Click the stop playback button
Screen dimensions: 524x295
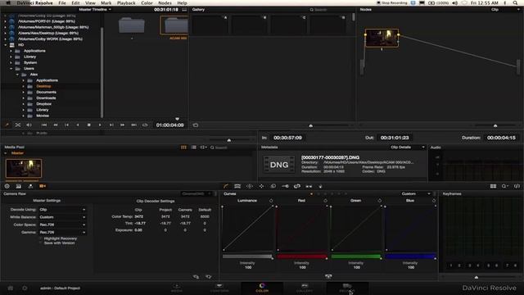(x=89, y=125)
